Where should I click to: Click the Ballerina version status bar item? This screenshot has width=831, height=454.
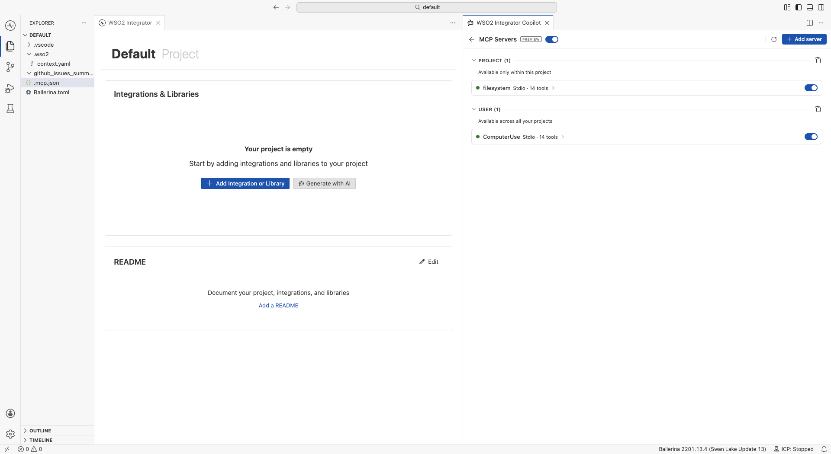click(712, 449)
